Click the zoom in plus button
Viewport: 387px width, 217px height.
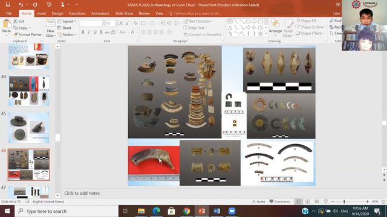point(367,201)
